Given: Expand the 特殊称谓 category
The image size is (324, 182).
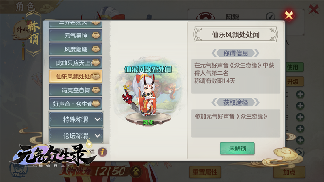Looking at the screenshot, I should click(x=76, y=119).
